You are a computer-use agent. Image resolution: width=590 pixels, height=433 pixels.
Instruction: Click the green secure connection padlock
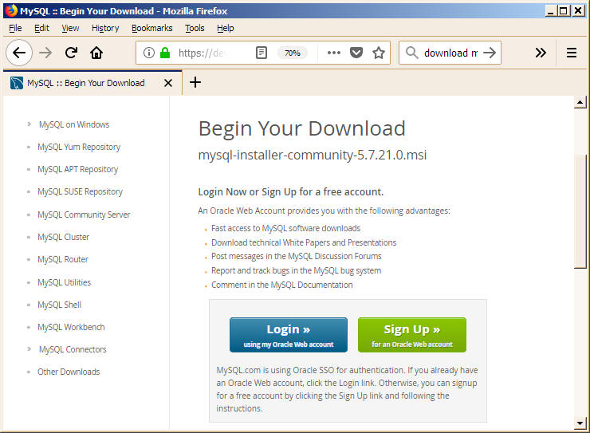pyautogui.click(x=165, y=53)
